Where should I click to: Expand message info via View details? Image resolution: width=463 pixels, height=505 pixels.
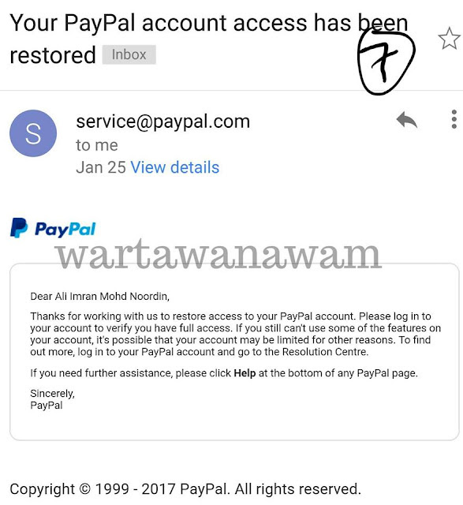tap(175, 167)
